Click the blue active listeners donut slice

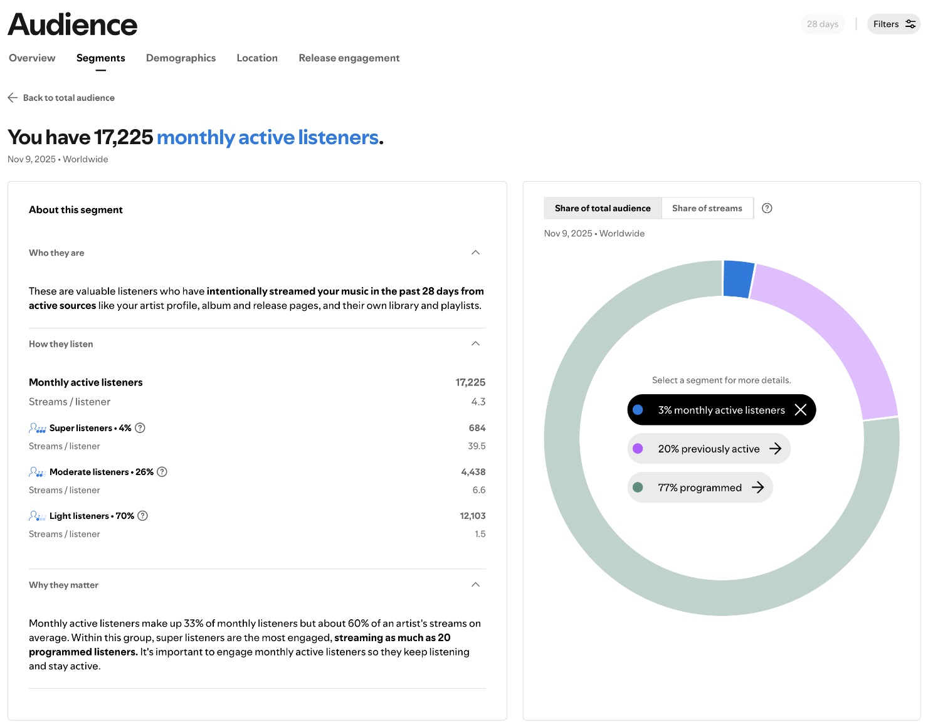click(737, 278)
